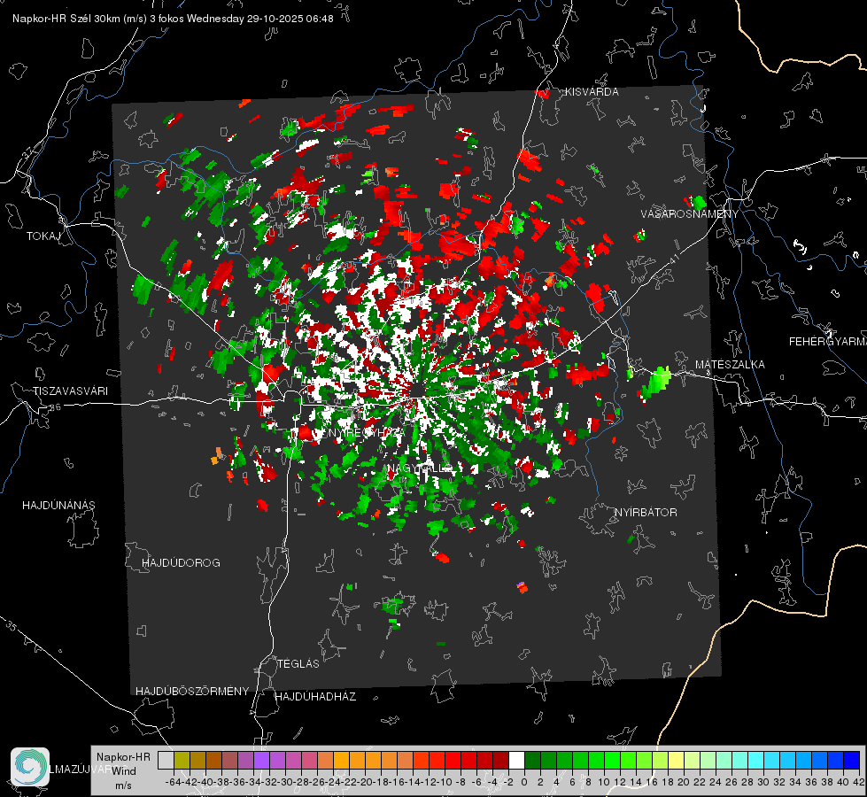Select the HAJDÚHADHÁZ town label
Image resolution: width=867 pixels, height=797 pixels.
[x=315, y=697]
